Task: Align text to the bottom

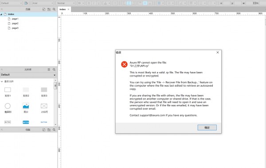Action: [150, 3]
